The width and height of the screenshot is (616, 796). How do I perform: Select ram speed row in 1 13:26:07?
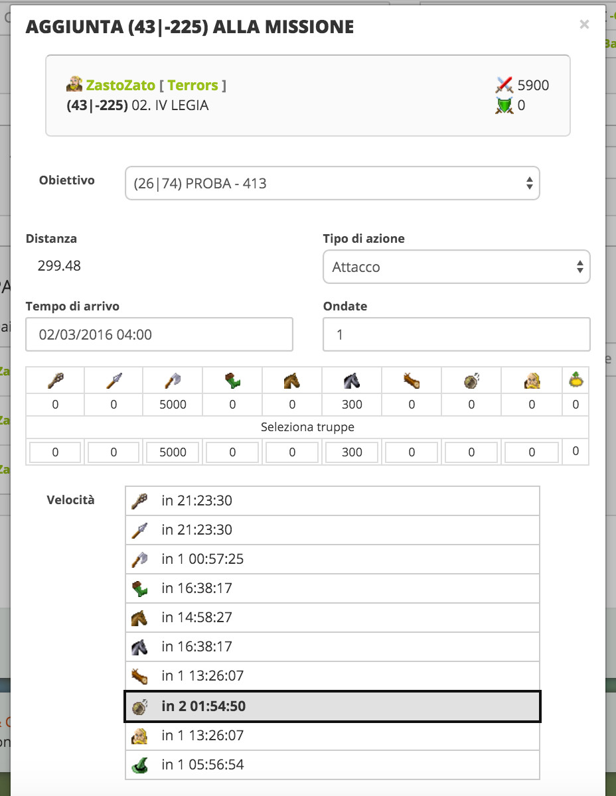[x=332, y=676]
